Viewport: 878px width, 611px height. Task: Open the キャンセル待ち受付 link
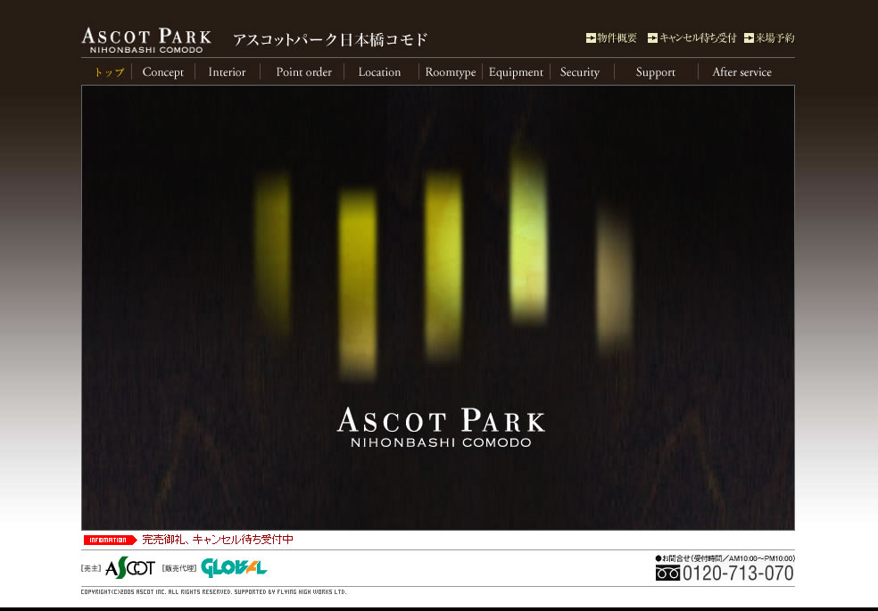[x=698, y=38]
